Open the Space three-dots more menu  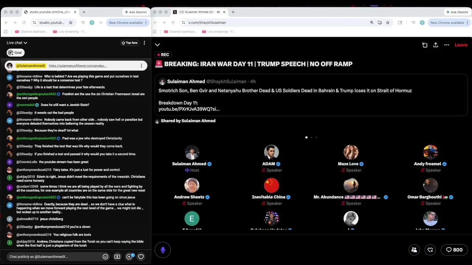447,45
